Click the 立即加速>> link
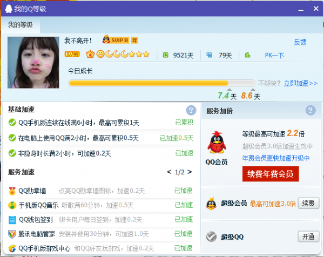 click(301, 83)
